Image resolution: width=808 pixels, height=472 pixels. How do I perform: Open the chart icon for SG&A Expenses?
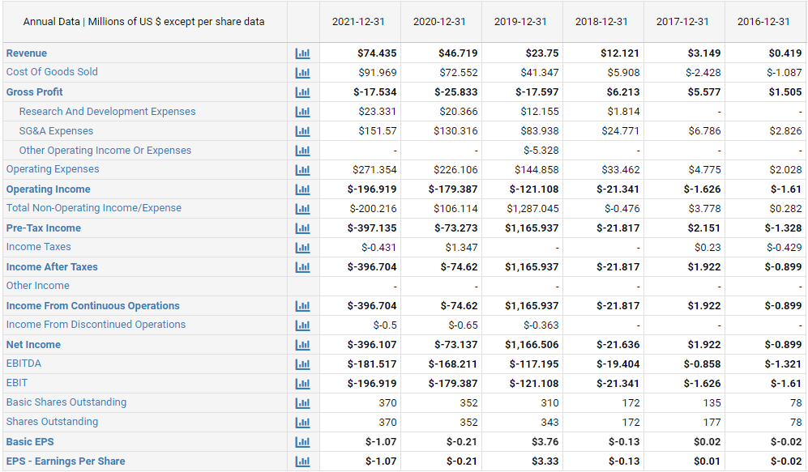(x=302, y=130)
